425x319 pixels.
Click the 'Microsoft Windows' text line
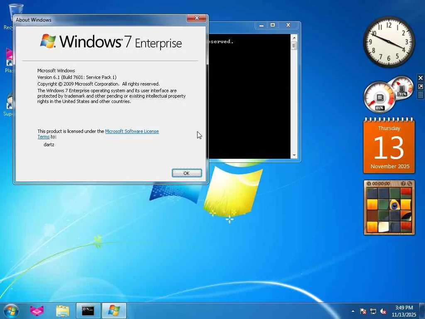coord(56,71)
